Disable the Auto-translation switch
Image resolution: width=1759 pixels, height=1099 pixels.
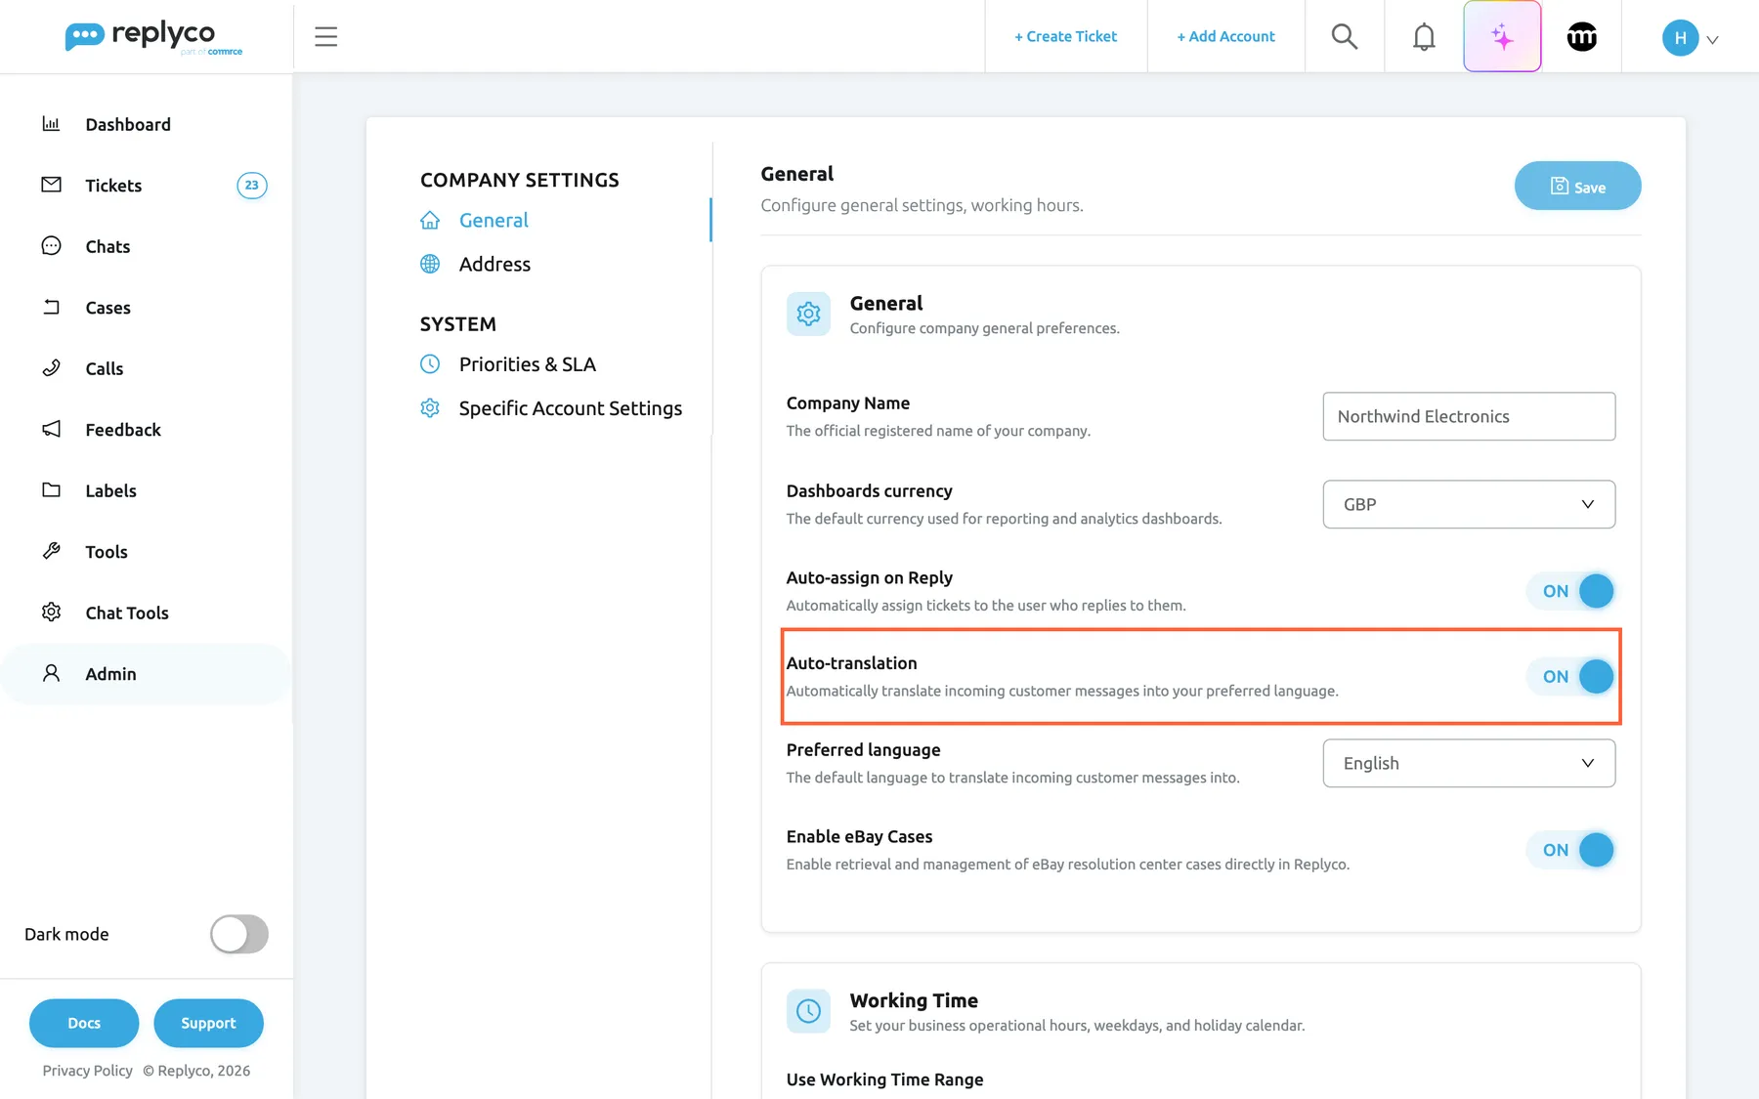(x=1571, y=676)
